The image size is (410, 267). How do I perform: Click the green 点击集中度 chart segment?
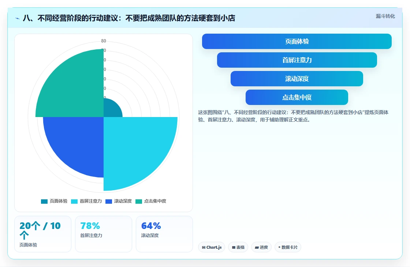[x=76, y=89]
